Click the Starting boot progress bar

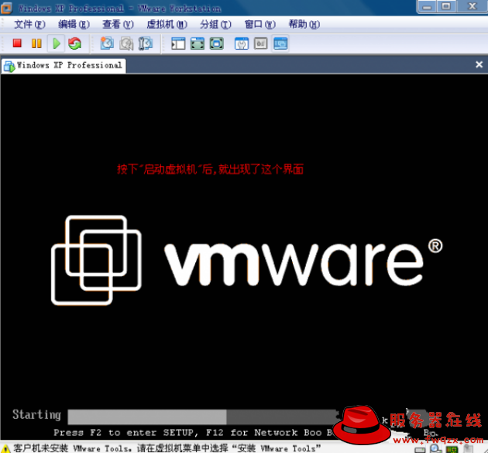[203, 417]
